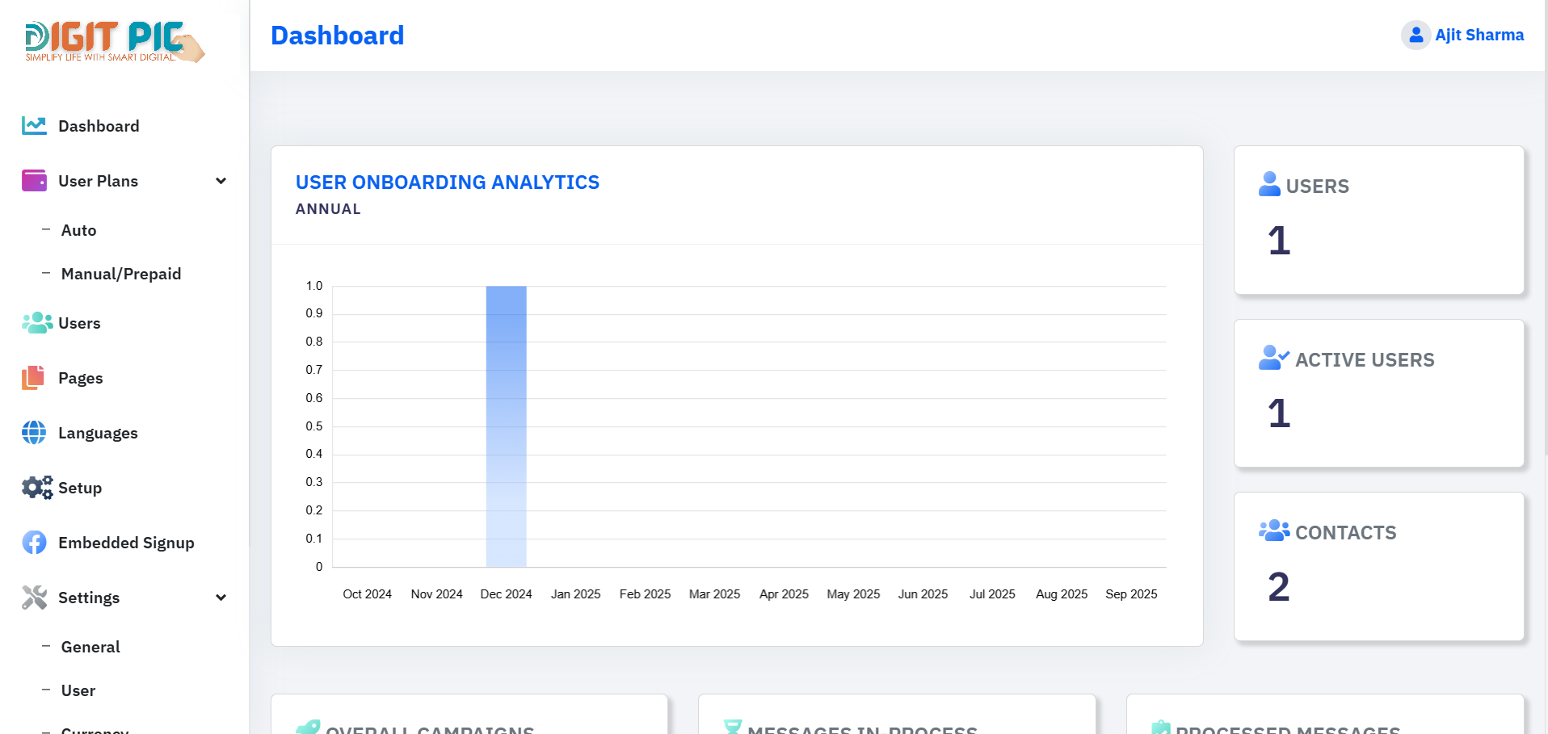Image resolution: width=1548 pixels, height=734 pixels.
Task: Click the Embedded Signup link text
Action: coord(126,543)
